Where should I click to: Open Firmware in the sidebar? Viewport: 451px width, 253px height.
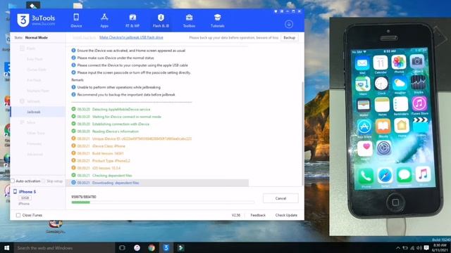[35, 143]
